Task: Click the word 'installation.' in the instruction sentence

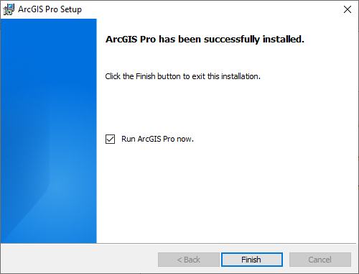Action: click(241, 76)
